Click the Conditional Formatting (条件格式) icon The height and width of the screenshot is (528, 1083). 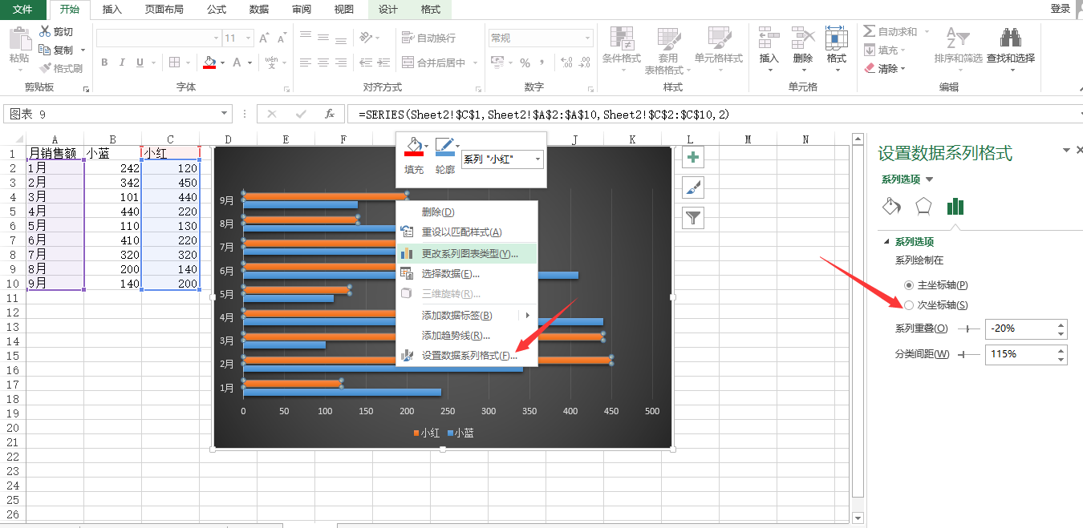[622, 38]
